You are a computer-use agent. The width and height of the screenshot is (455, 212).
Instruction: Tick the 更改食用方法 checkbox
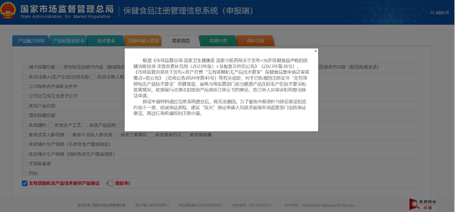point(151,135)
